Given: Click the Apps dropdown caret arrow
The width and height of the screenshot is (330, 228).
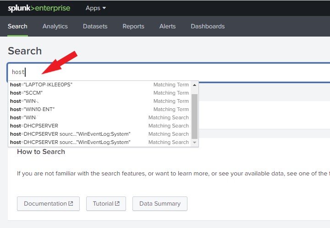Looking at the screenshot, I should click(x=104, y=8).
